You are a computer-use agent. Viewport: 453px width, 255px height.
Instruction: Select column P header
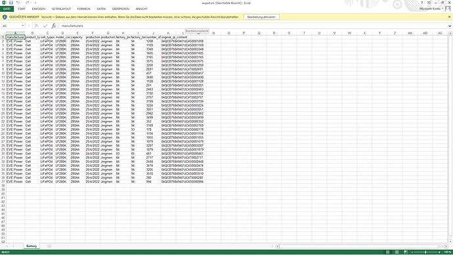[244, 33]
